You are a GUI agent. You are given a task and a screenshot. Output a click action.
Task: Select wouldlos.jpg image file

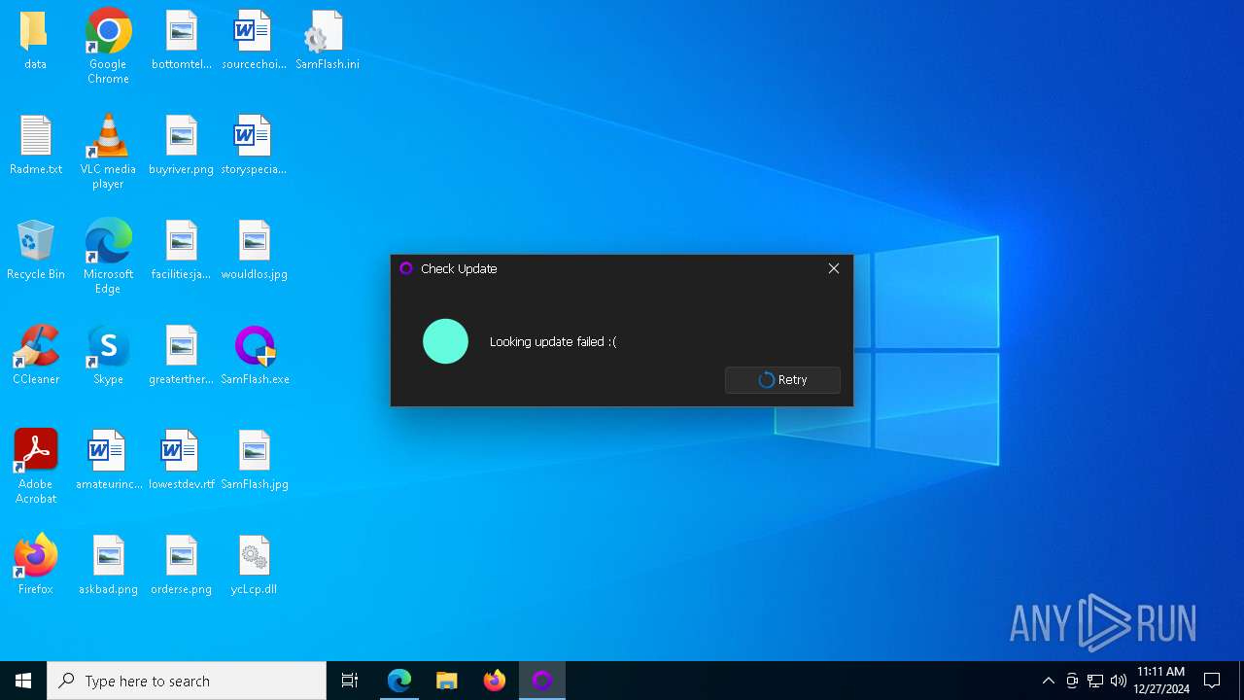click(x=255, y=251)
